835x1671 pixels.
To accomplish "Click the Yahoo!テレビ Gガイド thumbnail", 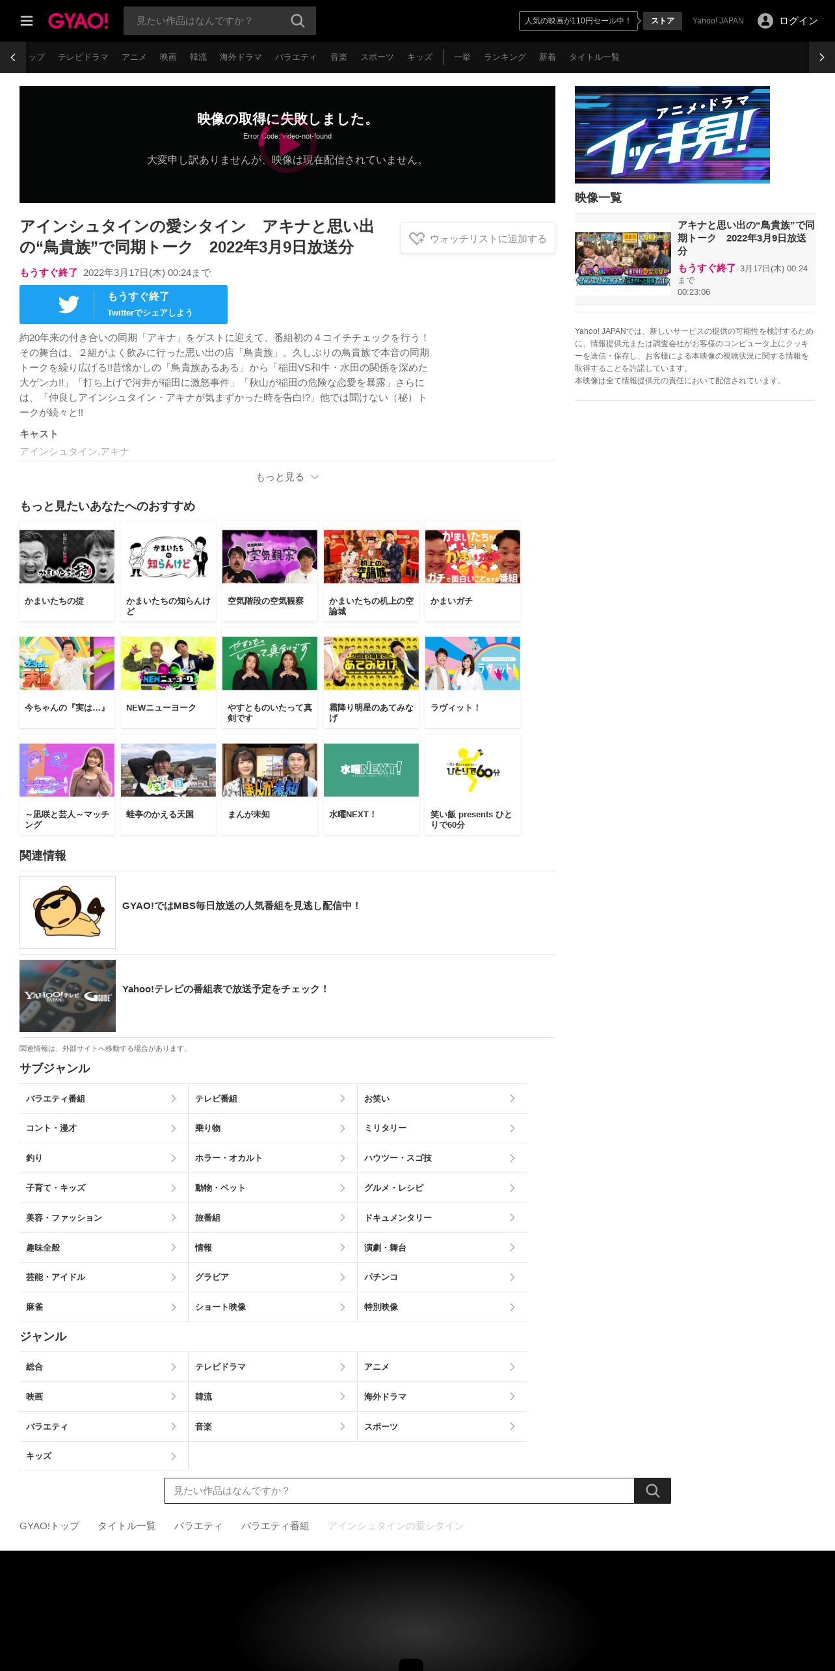I will click(x=68, y=996).
